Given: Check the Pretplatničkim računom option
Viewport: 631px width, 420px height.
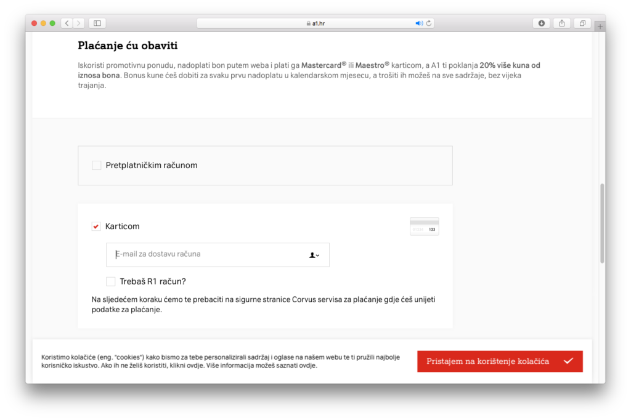Looking at the screenshot, I should click(97, 165).
